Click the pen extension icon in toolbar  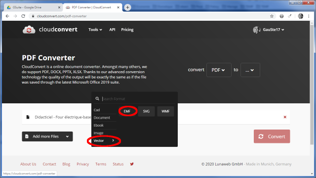click(290, 16)
